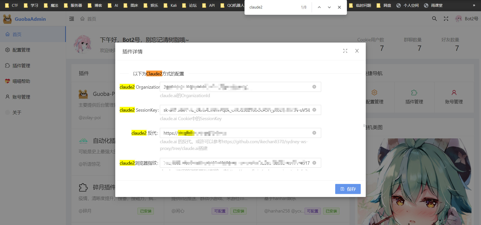The image size is (481, 225).
Task: Maximize the plugin details dialog
Action: point(345,51)
